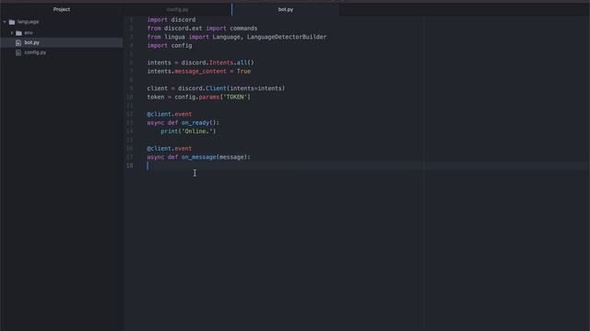The width and height of the screenshot is (590, 331).
Task: Click 'Client' in the client assignment line
Action: point(216,88)
